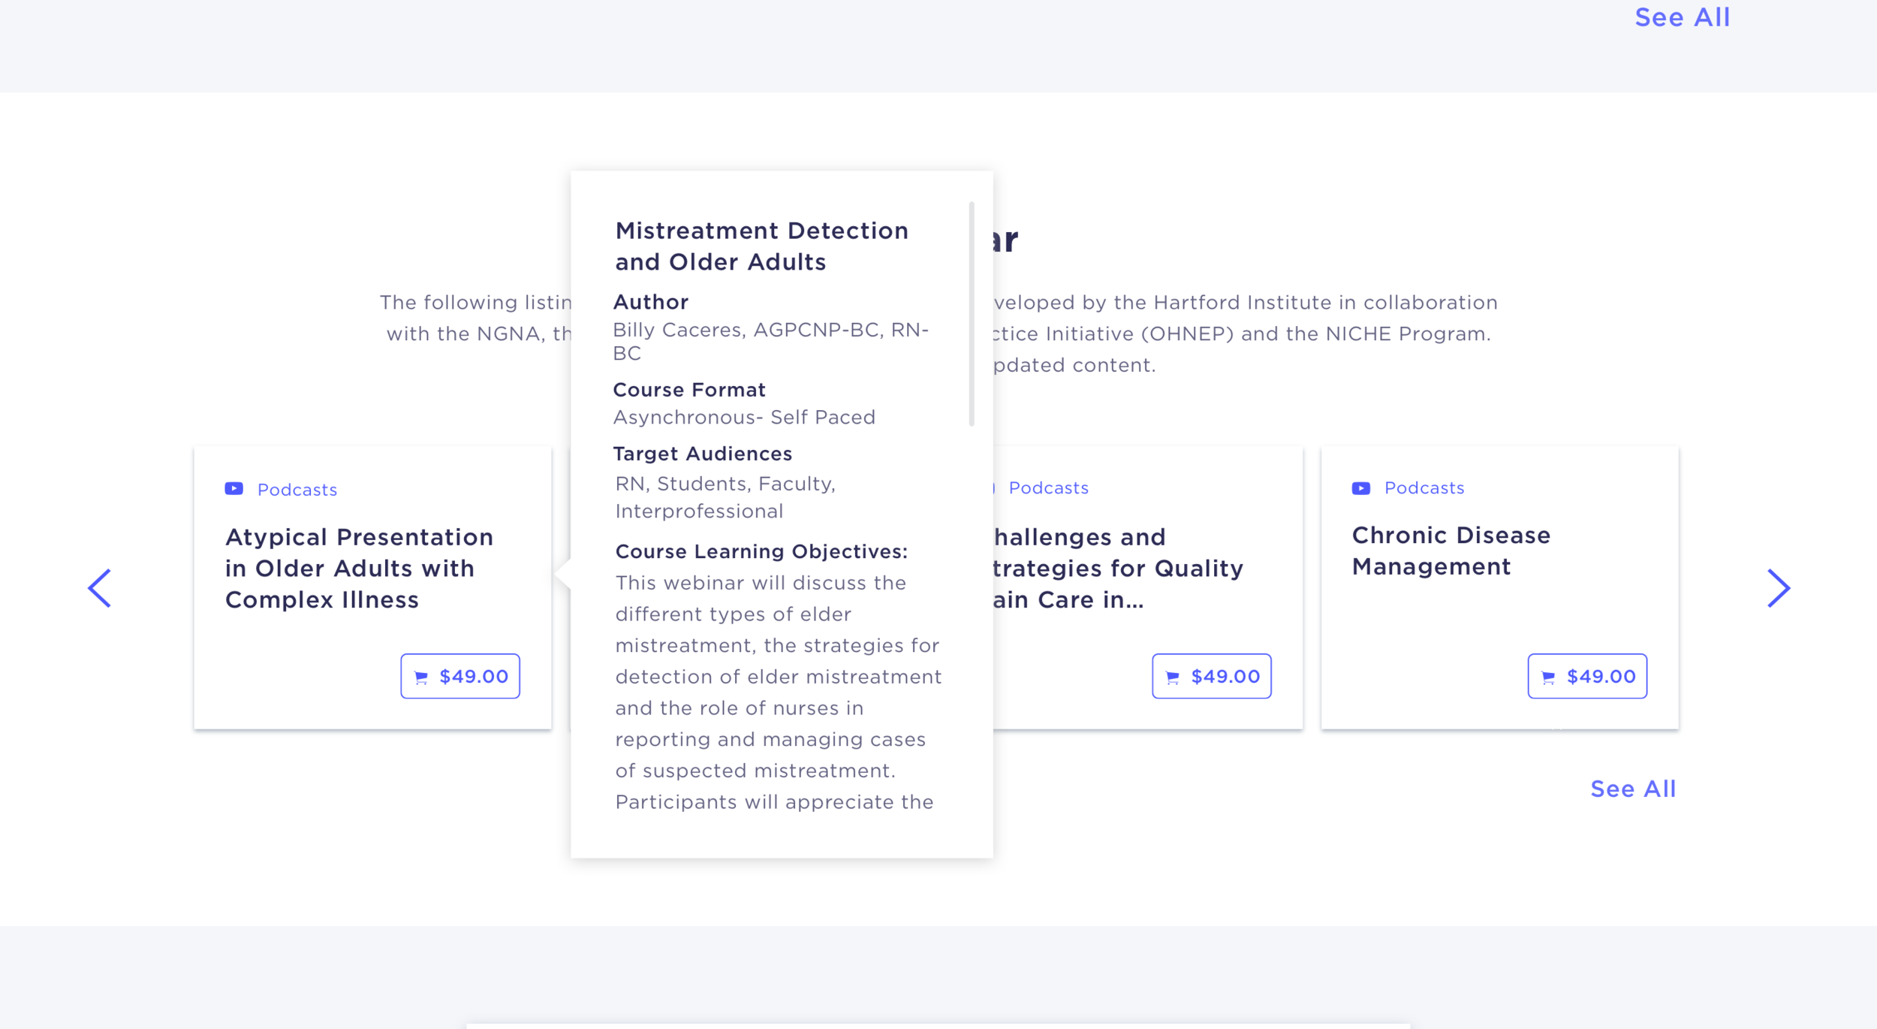
Task: Open Chronic Disease Management course title
Action: pyautogui.click(x=1451, y=551)
